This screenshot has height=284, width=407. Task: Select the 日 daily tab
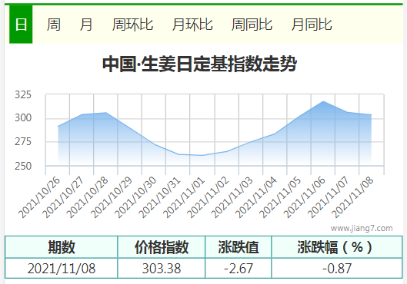tap(21, 25)
